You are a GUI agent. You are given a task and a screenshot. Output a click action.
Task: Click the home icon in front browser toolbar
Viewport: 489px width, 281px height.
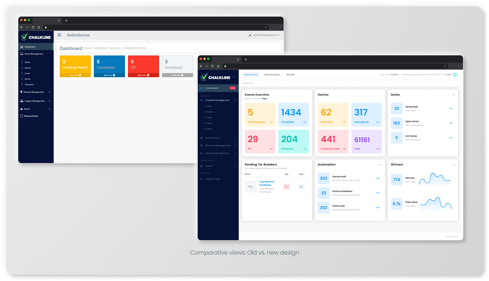click(218, 66)
